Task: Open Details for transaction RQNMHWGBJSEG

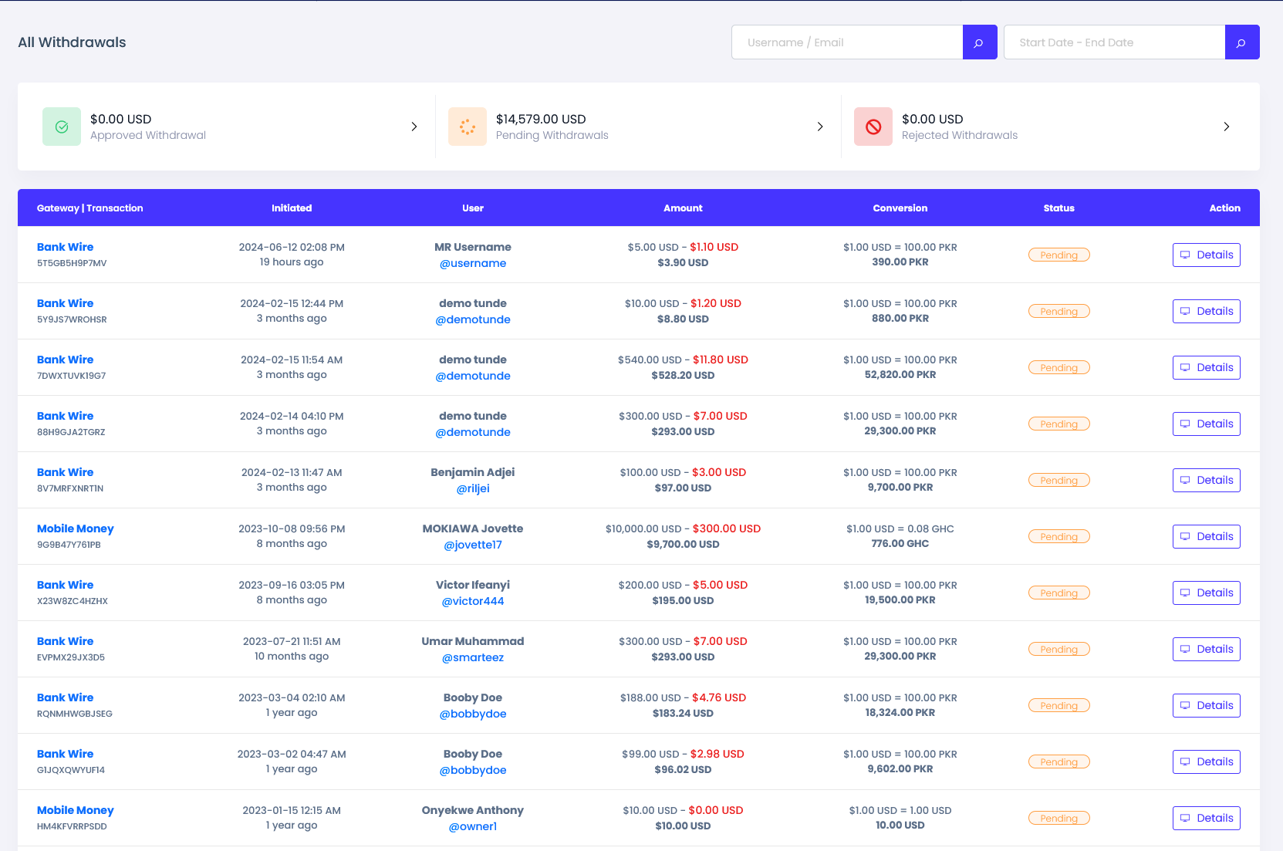Action: [1206, 705]
